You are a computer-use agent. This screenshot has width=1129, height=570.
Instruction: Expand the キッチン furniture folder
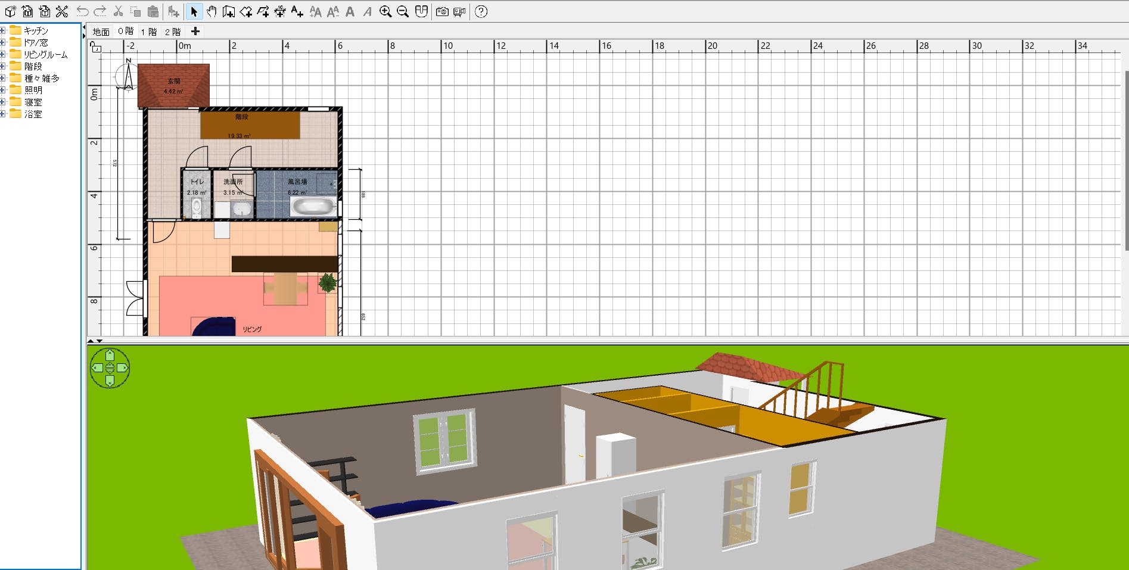pos(3,30)
